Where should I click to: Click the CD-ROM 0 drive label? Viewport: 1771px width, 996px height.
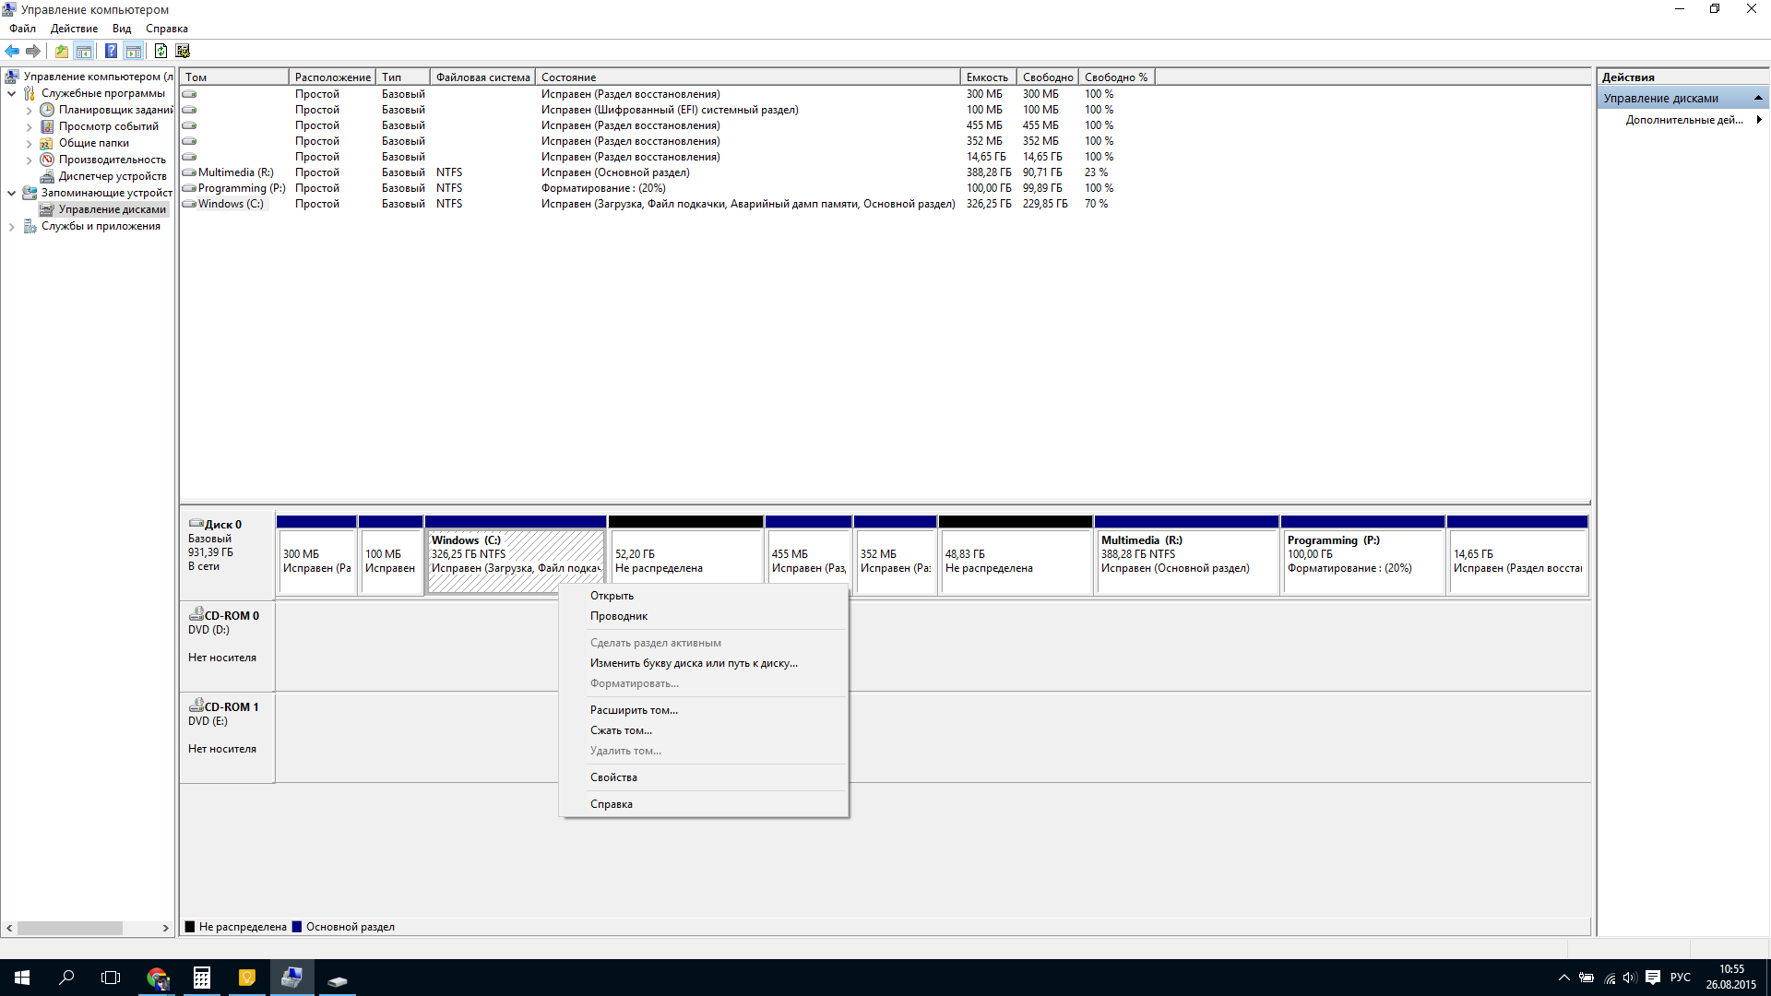tap(227, 646)
